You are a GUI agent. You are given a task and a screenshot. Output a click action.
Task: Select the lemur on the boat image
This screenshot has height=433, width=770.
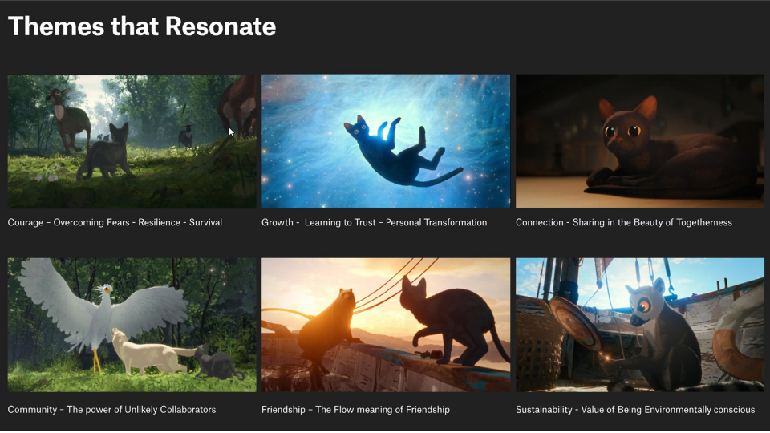coord(639,325)
